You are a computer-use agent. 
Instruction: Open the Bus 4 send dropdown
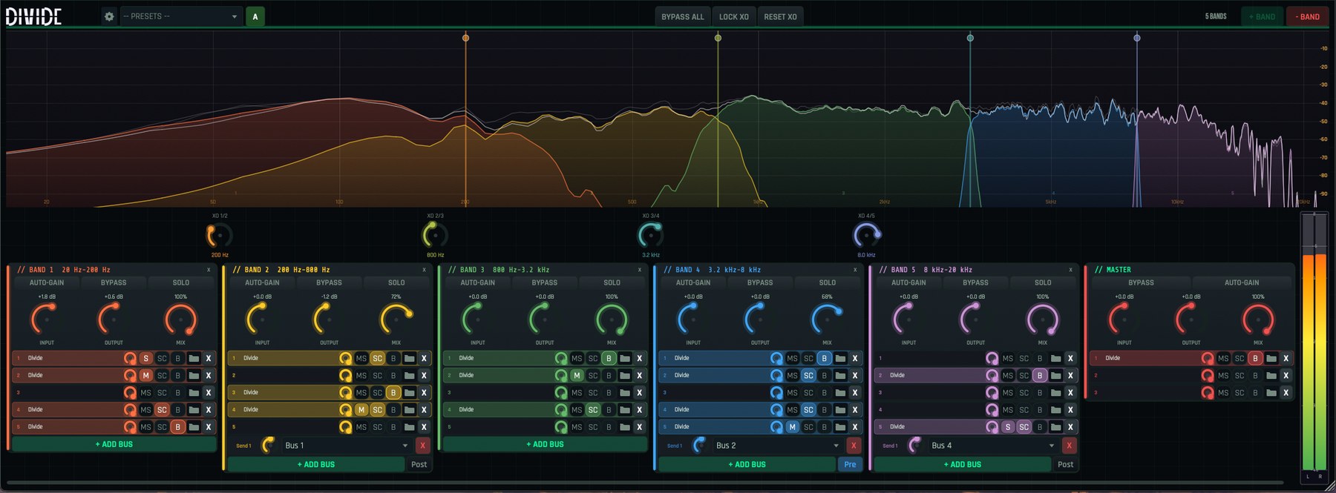992,446
